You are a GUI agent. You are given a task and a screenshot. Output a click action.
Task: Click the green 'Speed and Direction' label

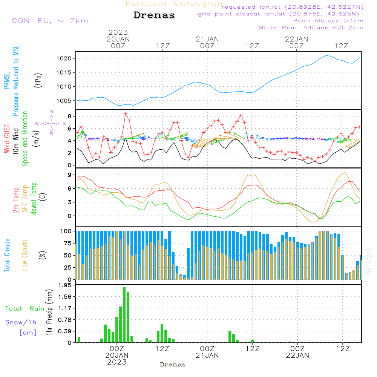[25, 139]
